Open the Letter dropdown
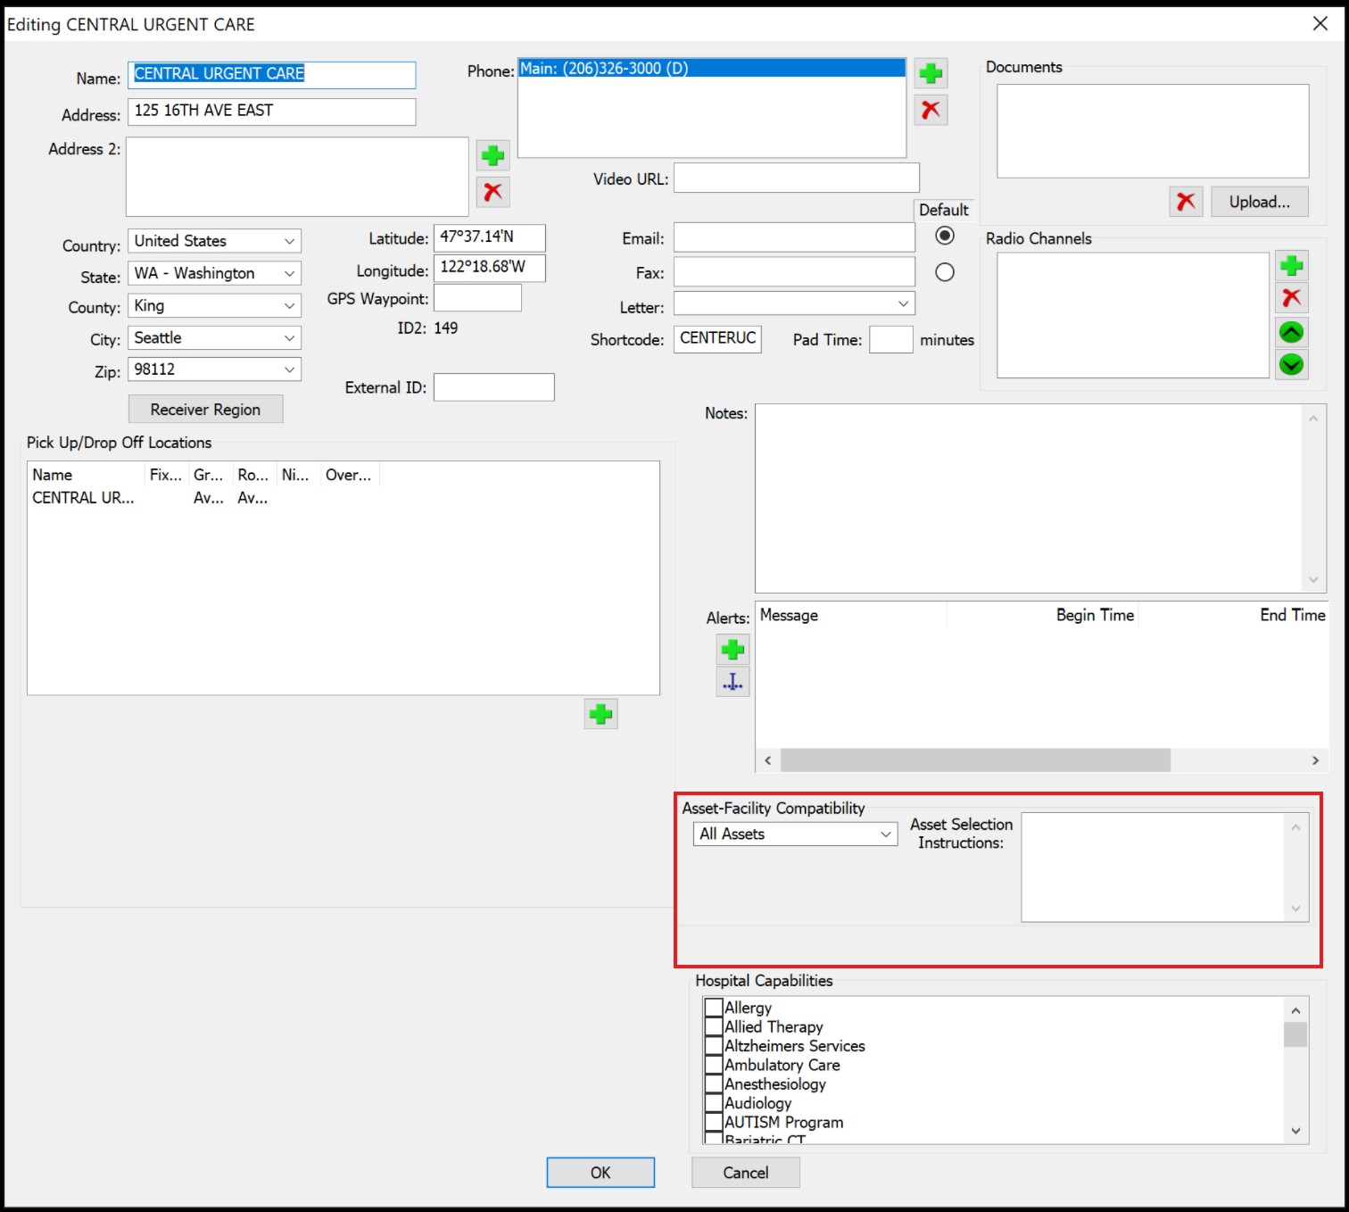Image resolution: width=1349 pixels, height=1212 pixels. 794,303
